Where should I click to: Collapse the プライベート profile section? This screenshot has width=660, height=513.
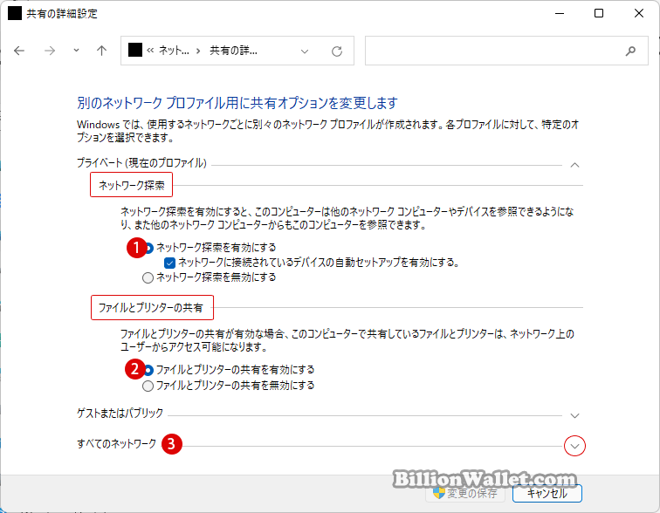574,165
